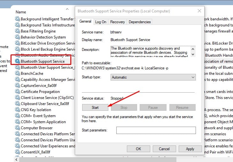This screenshot has height=162, width=233.
Task: Click the Base Filtering Engine gear icon
Action: (x=17, y=31)
